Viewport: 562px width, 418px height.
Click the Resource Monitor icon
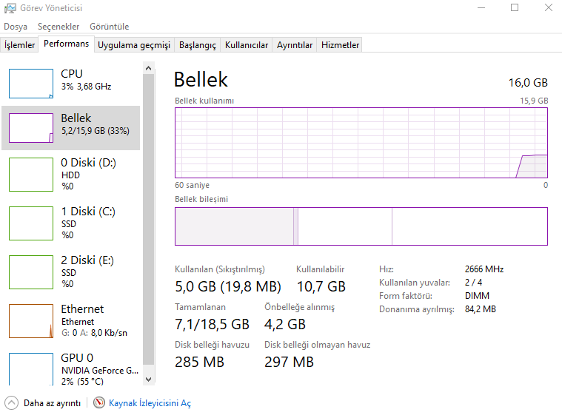coord(99,403)
